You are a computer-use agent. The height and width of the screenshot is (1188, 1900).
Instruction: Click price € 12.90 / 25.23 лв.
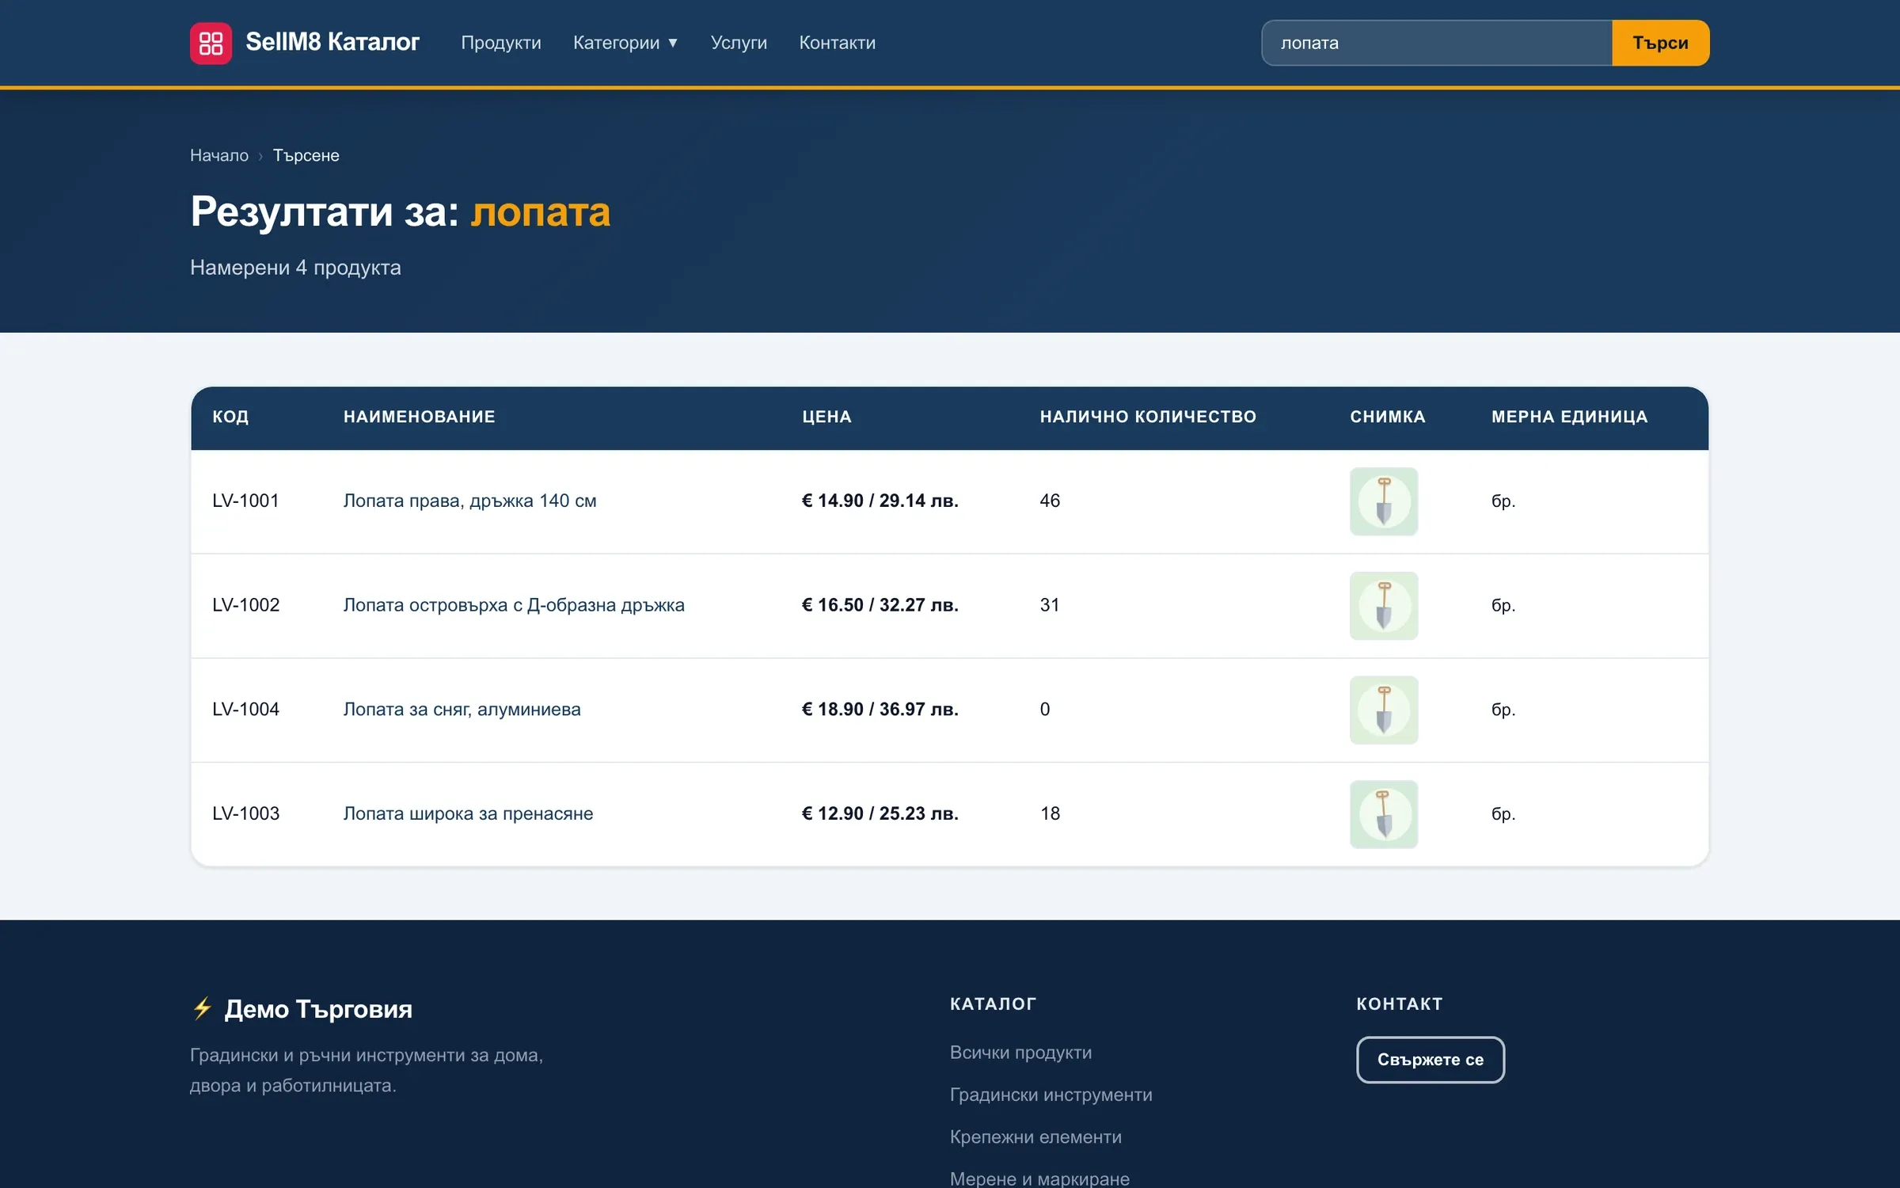click(x=880, y=813)
